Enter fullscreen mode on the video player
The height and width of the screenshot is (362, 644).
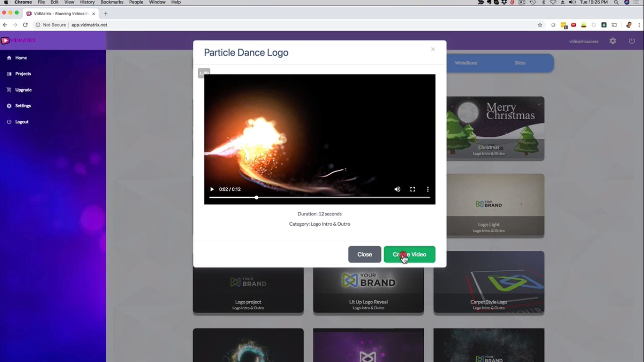point(413,189)
